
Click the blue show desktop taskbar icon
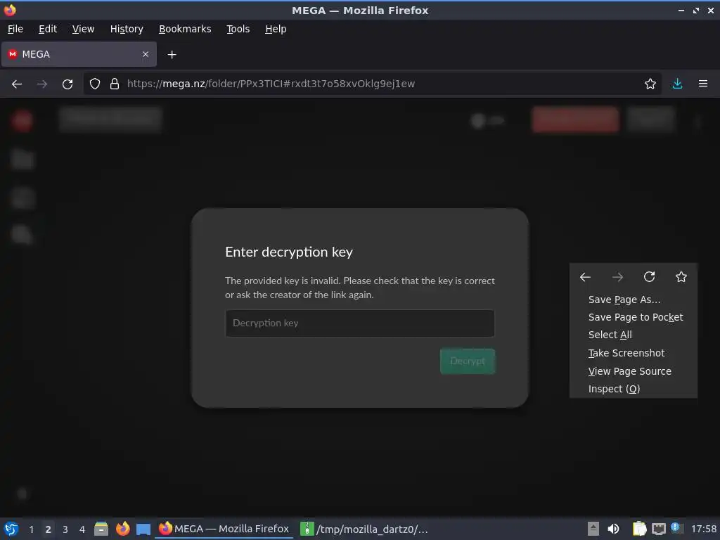pos(143,529)
